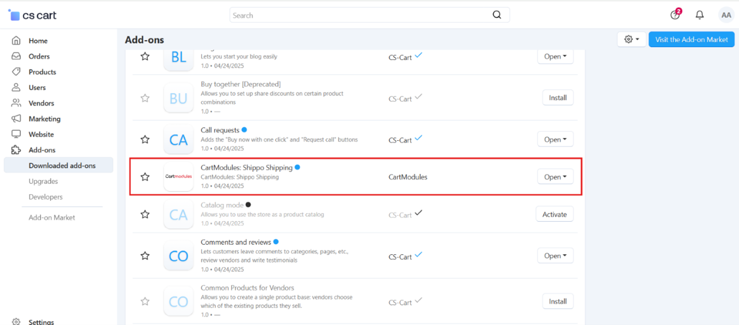
Task: Select Upgrades submenu item
Action: 43,181
